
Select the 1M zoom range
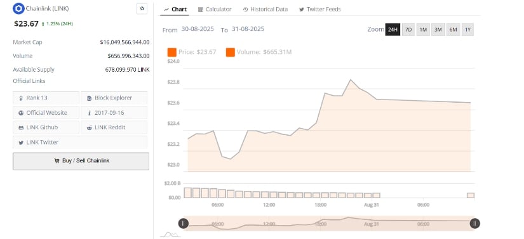[x=423, y=30]
